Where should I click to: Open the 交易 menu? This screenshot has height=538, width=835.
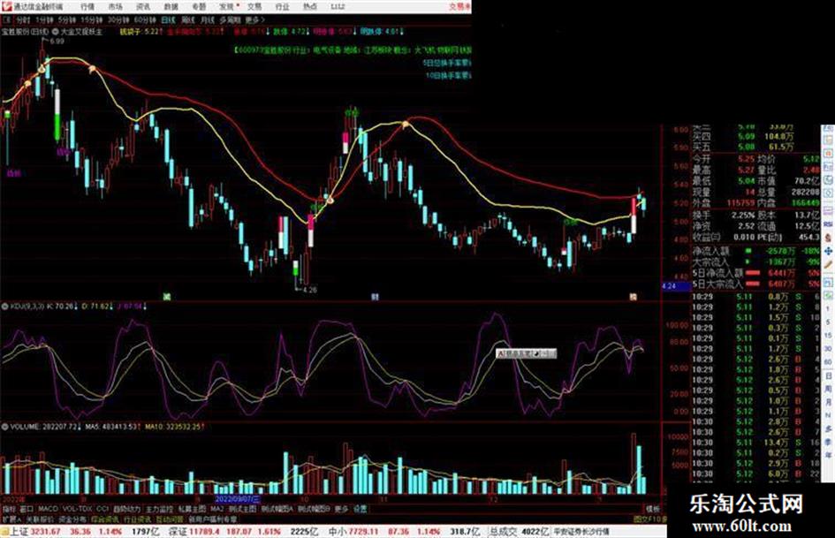pyautogui.click(x=254, y=7)
